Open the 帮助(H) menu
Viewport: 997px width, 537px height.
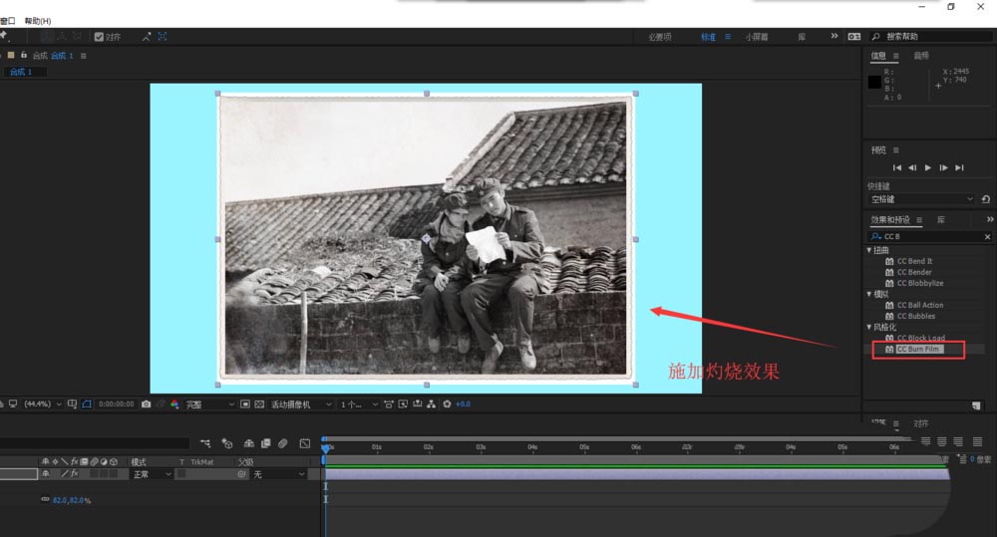point(38,21)
